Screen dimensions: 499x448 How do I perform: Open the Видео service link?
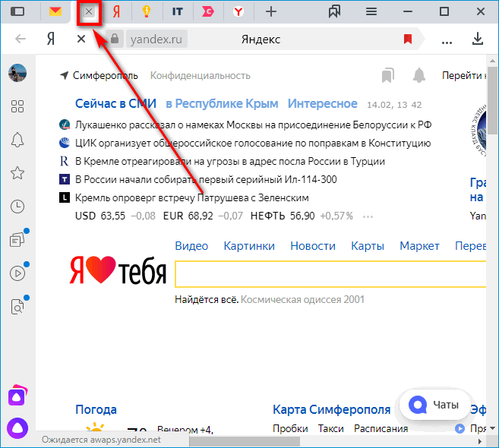pos(191,246)
